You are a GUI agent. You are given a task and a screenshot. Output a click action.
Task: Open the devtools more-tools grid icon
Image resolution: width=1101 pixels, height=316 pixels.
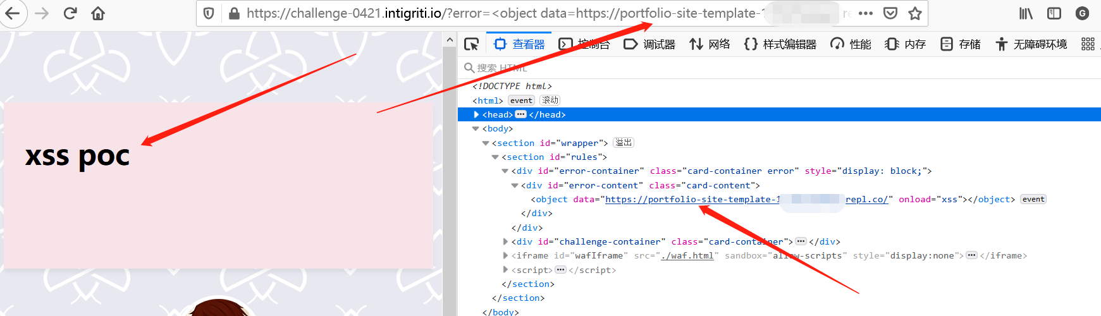coord(1088,44)
